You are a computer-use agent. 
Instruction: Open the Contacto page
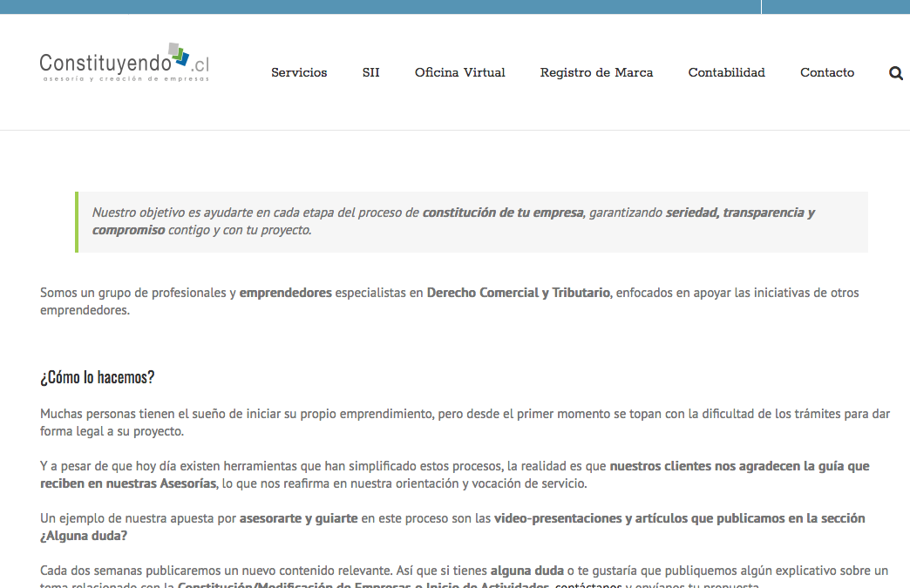click(827, 72)
